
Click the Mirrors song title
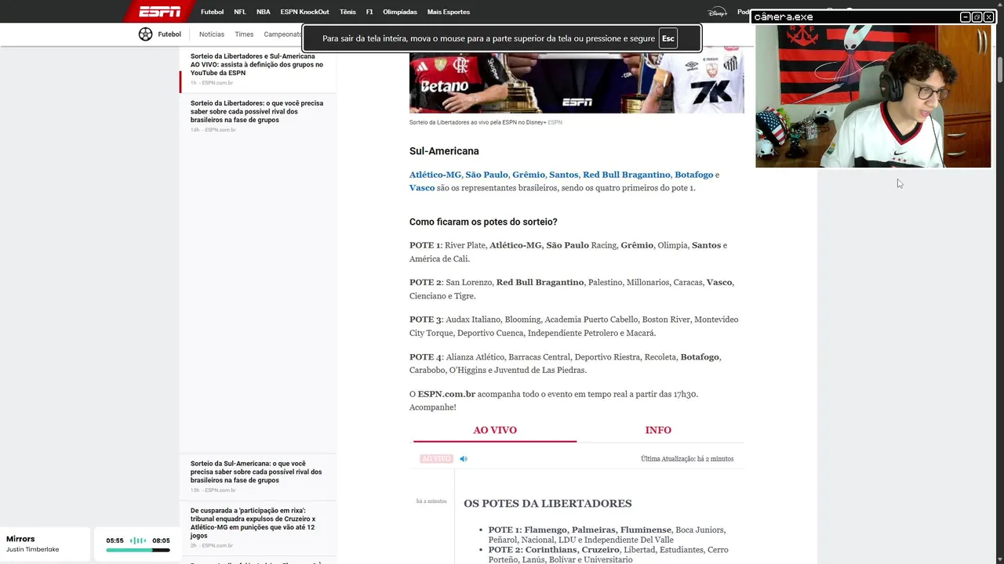pyautogui.click(x=20, y=539)
